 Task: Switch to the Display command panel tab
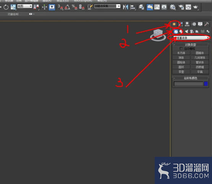200,24
